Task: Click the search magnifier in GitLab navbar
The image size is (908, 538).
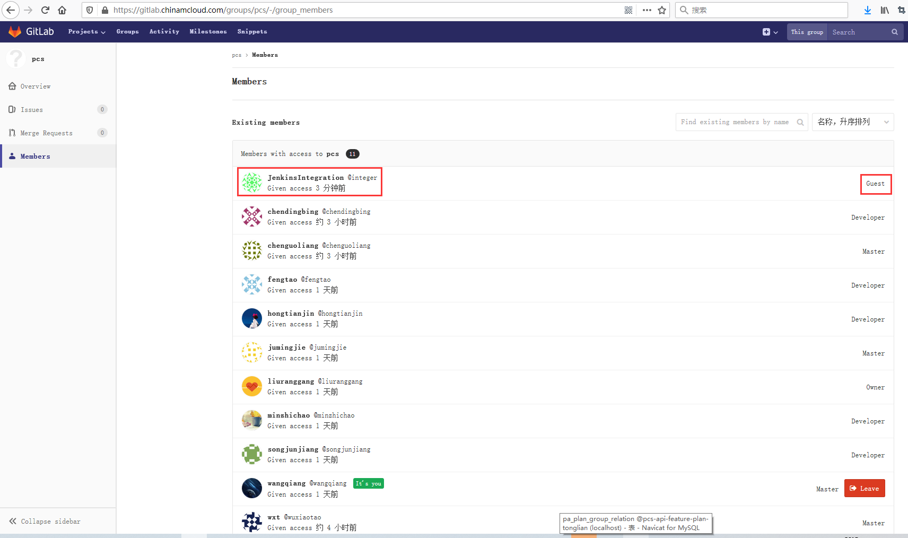Action: [x=894, y=32]
